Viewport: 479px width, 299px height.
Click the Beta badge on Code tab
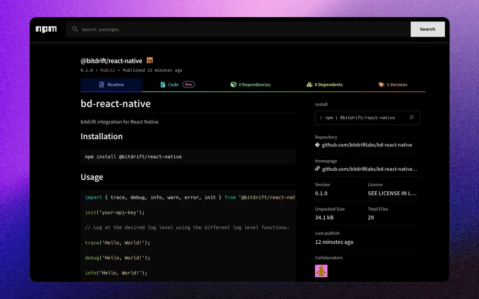point(188,84)
